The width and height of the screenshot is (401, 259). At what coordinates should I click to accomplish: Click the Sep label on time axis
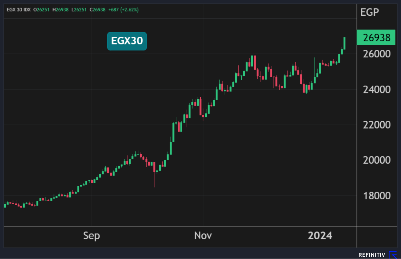tap(92, 236)
